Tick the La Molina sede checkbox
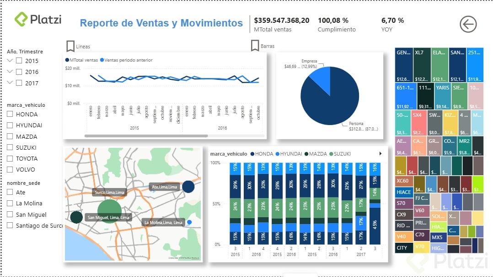Image resolution: width=493 pixels, height=277 pixels. pos(10,203)
